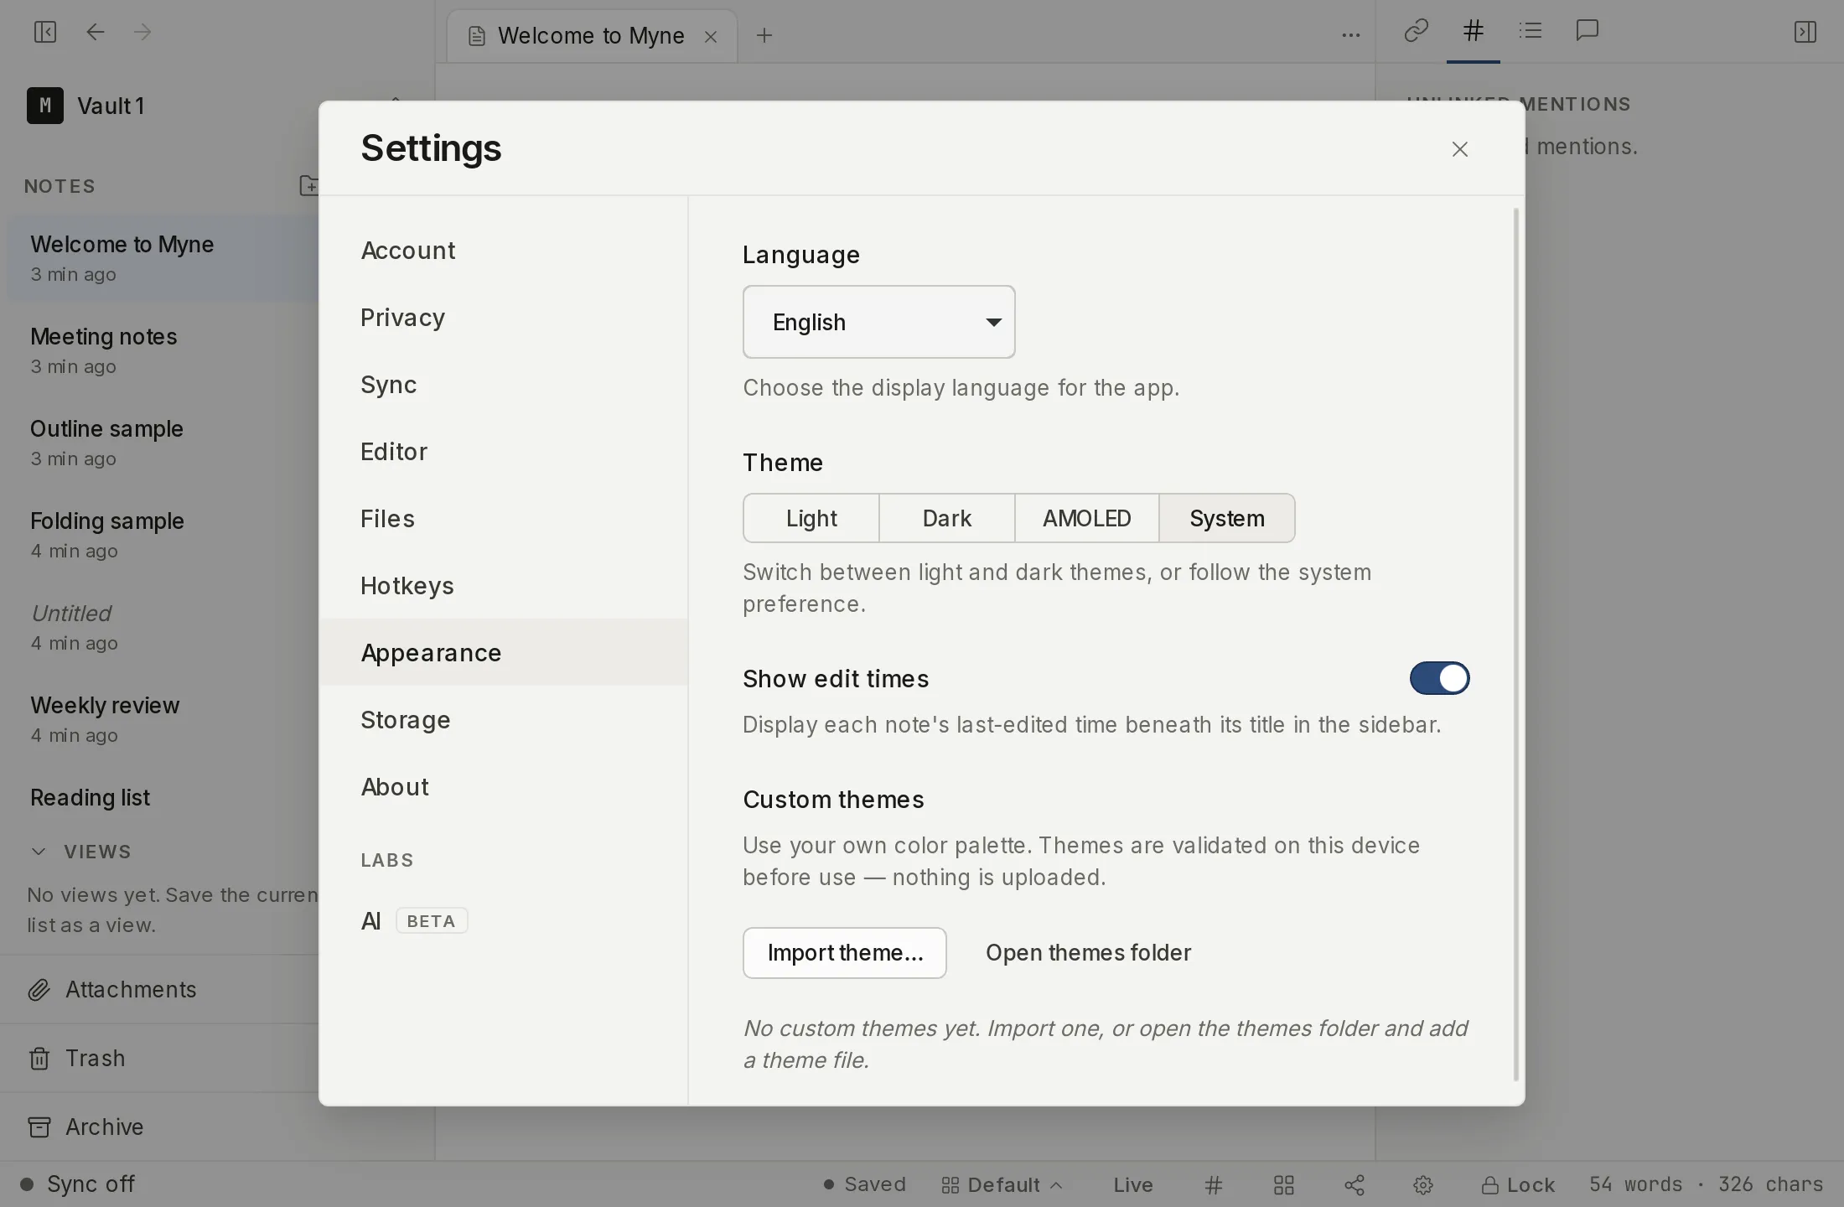Click the share icon in status bar
This screenshot has width=1844, height=1207.
1355,1184
